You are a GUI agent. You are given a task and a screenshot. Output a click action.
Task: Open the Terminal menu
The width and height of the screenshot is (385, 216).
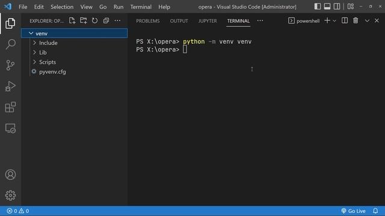click(x=141, y=7)
